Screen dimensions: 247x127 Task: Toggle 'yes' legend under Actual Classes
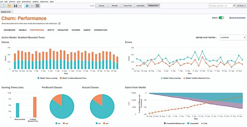106,123
